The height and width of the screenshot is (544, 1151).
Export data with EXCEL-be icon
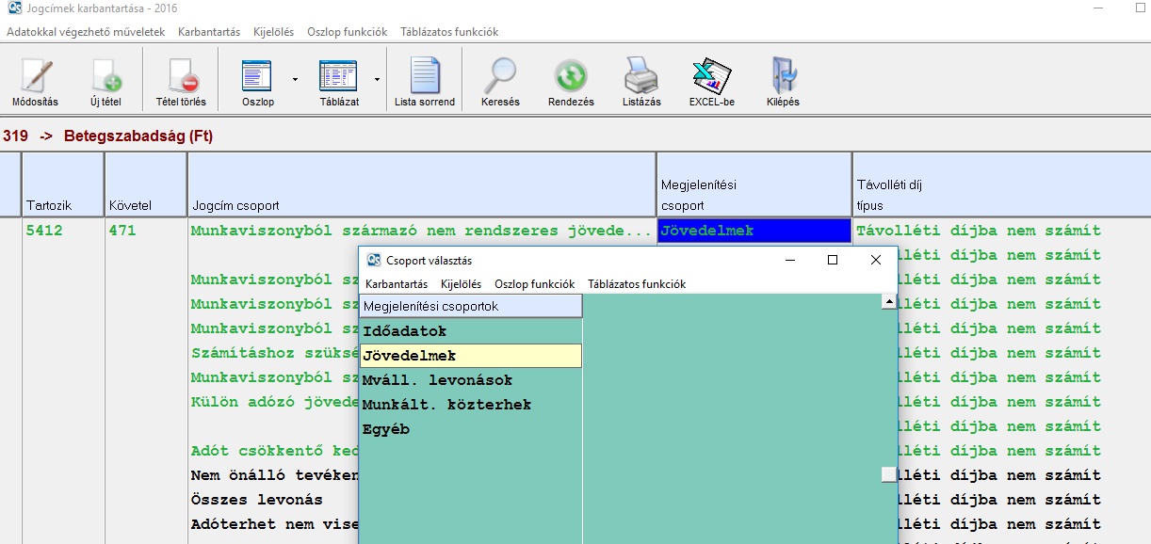(x=711, y=75)
